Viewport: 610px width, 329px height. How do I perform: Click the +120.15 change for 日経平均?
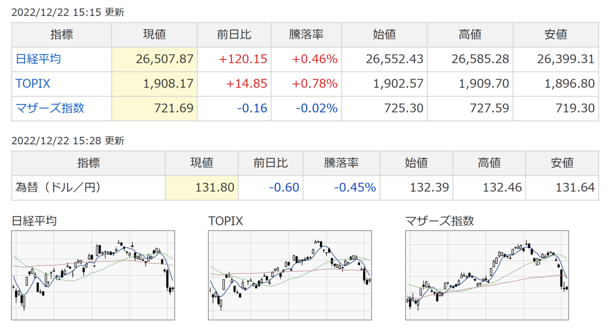(x=243, y=59)
